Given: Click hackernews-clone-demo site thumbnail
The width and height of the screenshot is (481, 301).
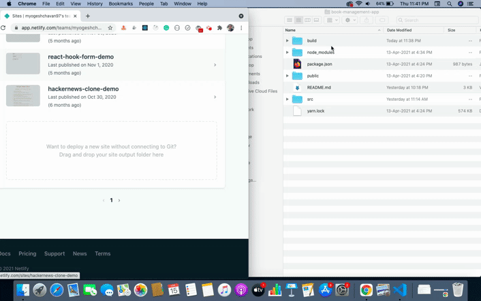Looking at the screenshot, I should coord(23,95).
